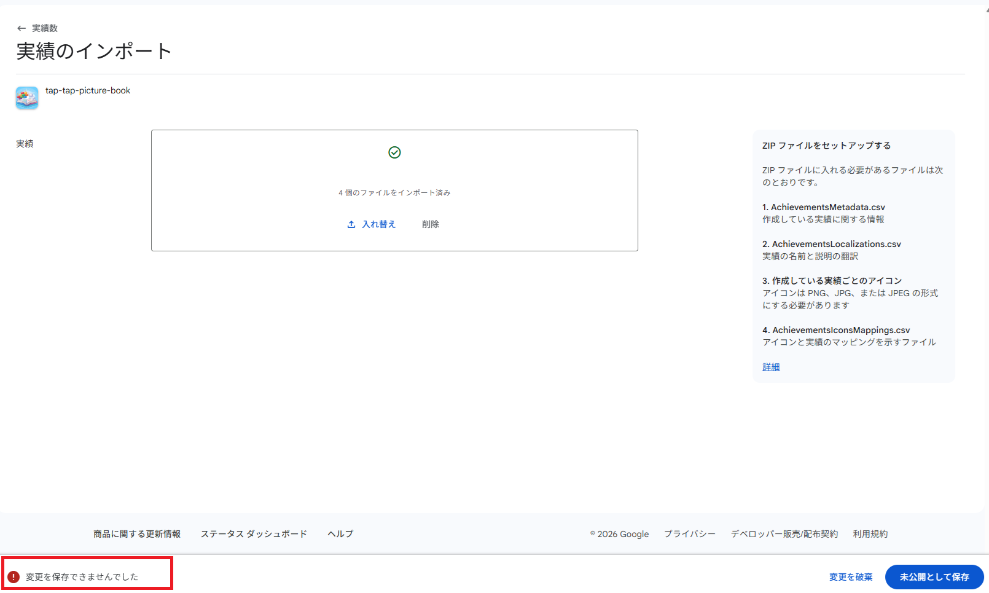Open the 詳細 details link
Image resolution: width=989 pixels, height=593 pixels.
point(771,367)
